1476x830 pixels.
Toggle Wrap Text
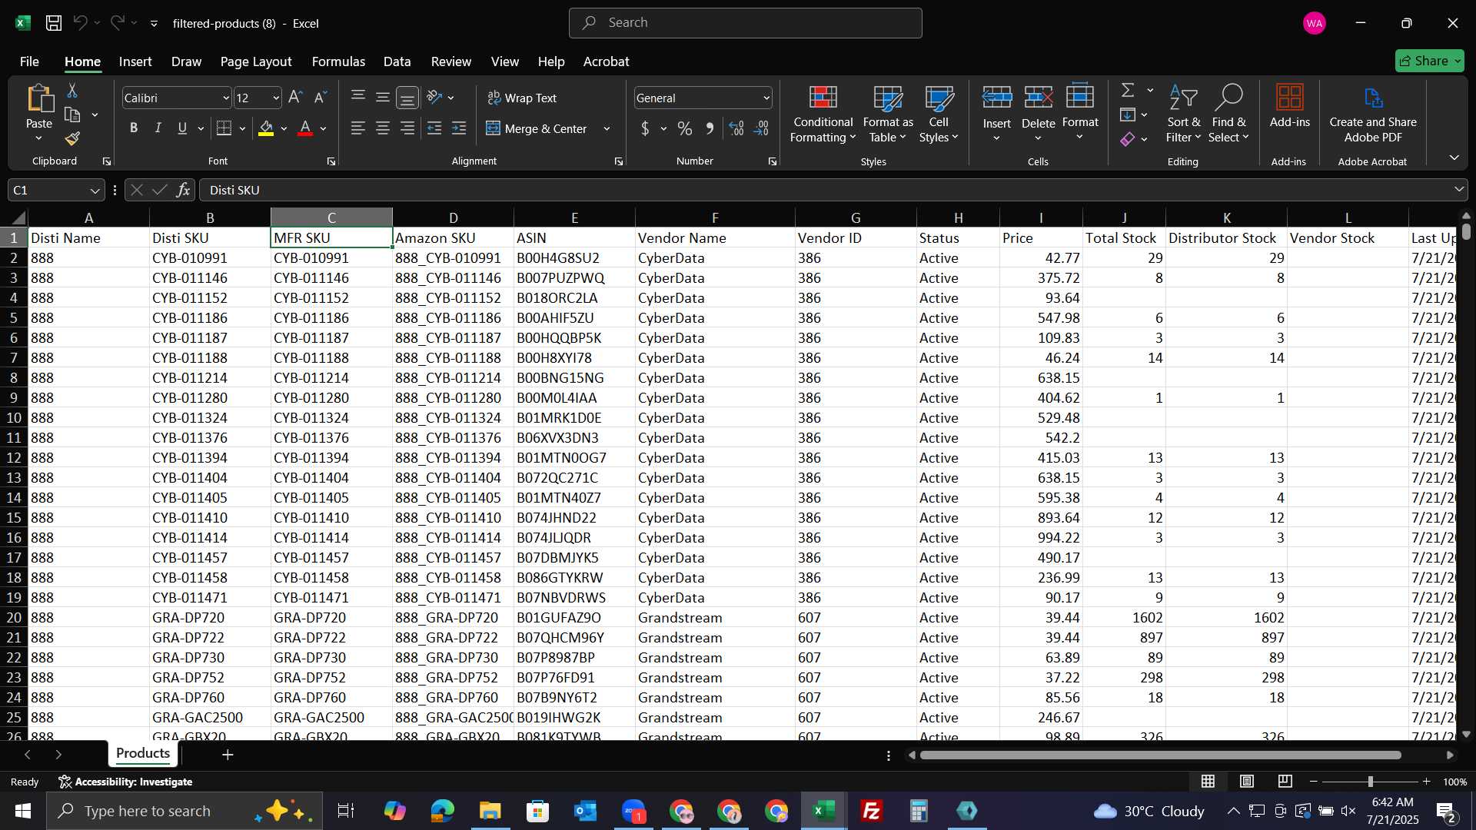tap(522, 98)
